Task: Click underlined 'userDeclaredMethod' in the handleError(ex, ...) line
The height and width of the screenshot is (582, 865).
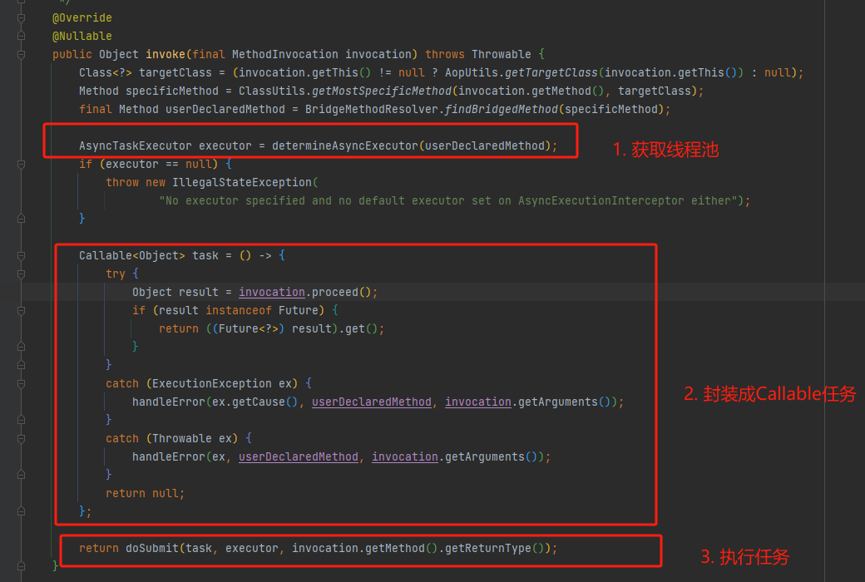Action: 299,457
